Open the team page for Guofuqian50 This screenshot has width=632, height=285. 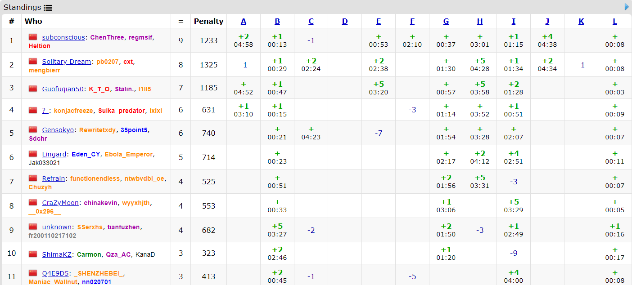coord(63,89)
